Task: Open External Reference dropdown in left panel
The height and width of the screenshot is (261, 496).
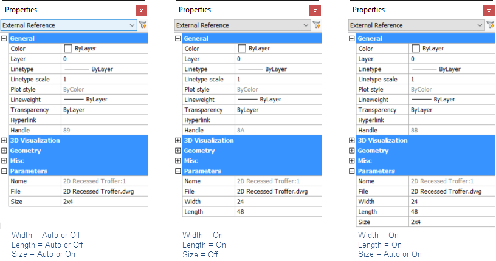Action: (133, 25)
